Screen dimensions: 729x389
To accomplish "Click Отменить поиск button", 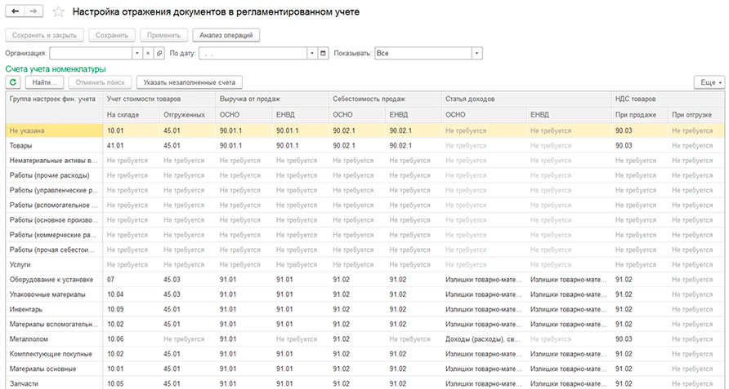I will (x=100, y=82).
